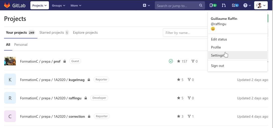
Task: Open the merge requests icon
Action: [x=224, y=5]
